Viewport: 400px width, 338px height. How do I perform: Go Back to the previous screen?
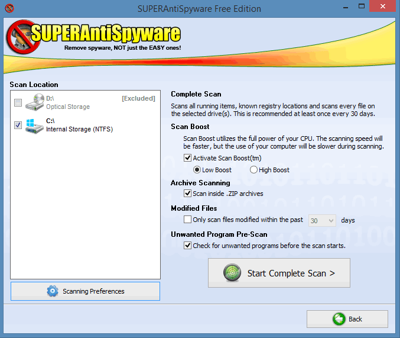pos(347,319)
